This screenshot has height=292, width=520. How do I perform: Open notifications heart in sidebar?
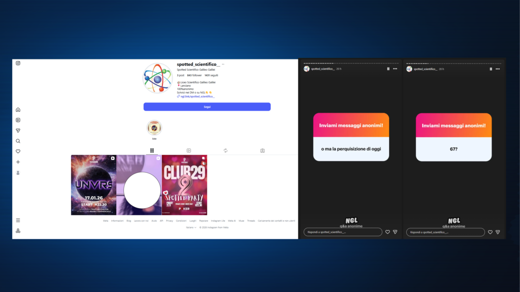coord(18,151)
